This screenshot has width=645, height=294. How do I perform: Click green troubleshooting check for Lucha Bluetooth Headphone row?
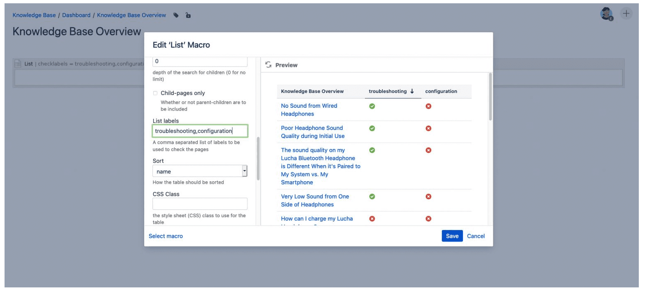372,150
